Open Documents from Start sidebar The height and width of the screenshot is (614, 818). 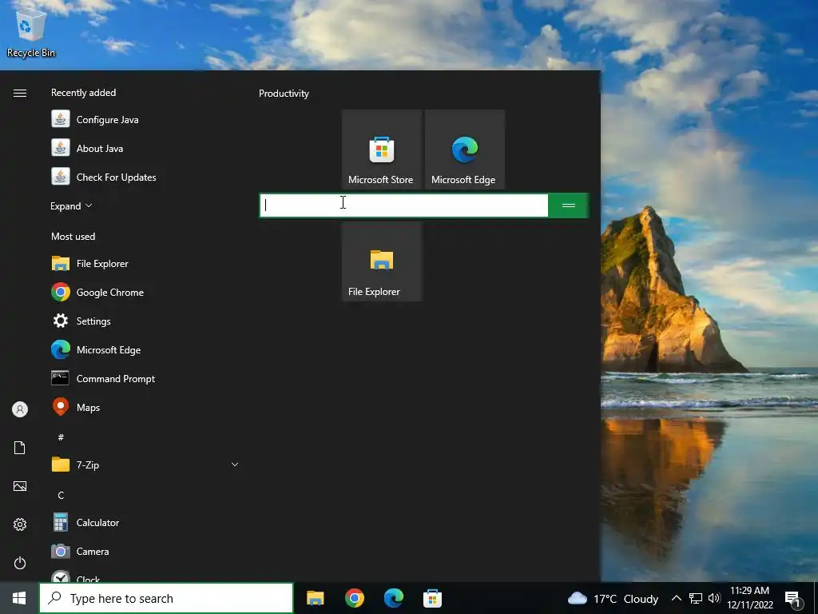tap(20, 448)
